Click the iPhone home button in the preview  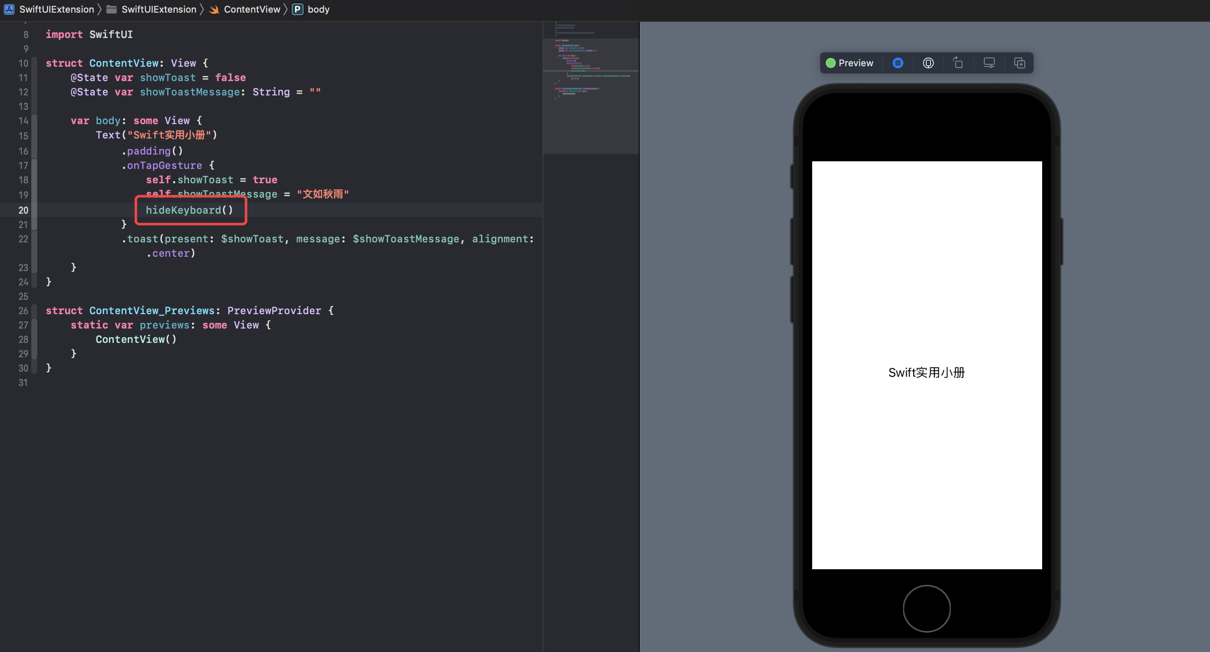926,609
